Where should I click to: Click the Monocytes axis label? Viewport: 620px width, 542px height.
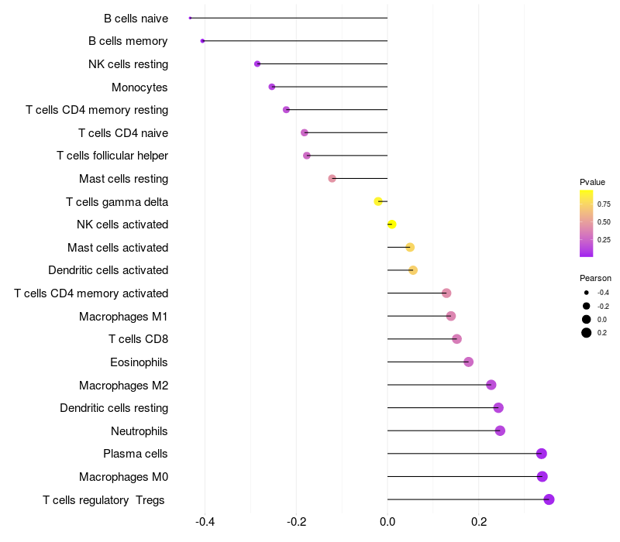tap(139, 87)
